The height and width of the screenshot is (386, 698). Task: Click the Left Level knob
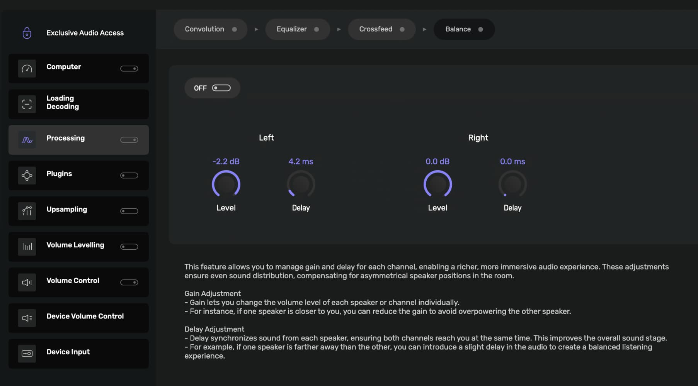(x=226, y=184)
